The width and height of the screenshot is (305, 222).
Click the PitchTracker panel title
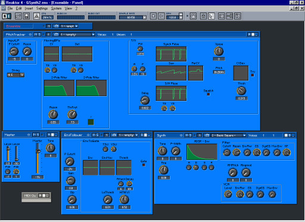[x=15, y=35]
